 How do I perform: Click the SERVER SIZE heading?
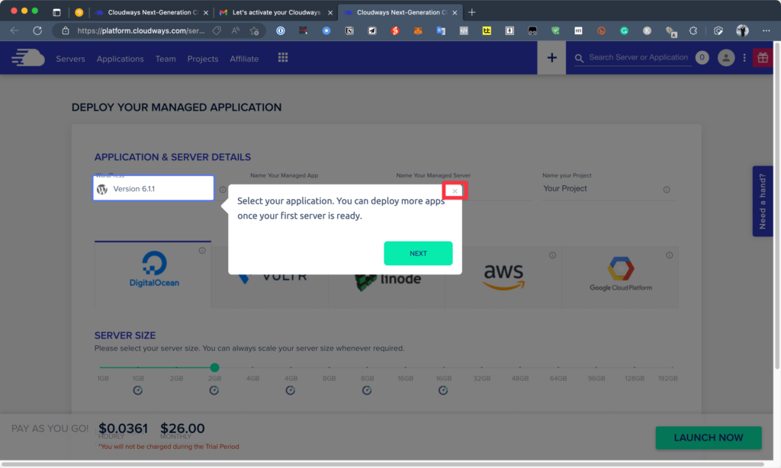(125, 335)
